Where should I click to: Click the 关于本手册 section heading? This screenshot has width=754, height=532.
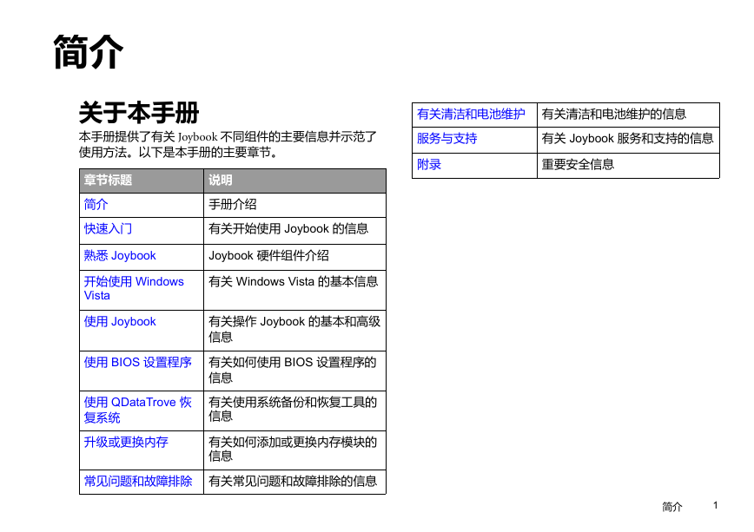tap(139, 113)
